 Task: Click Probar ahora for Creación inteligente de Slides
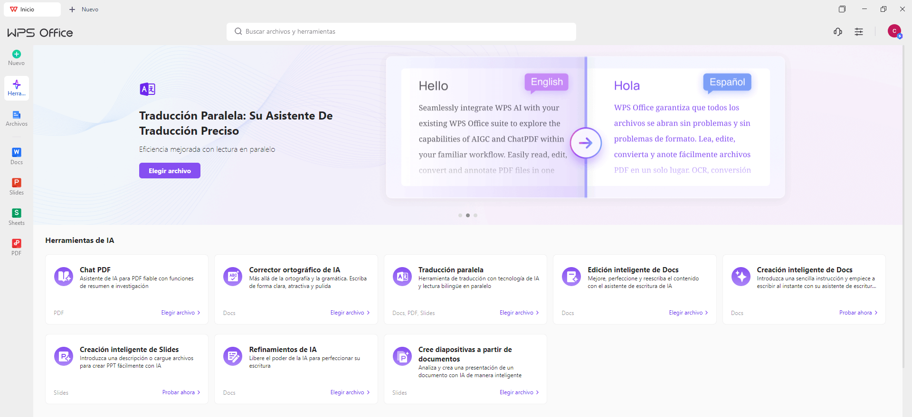coord(181,392)
